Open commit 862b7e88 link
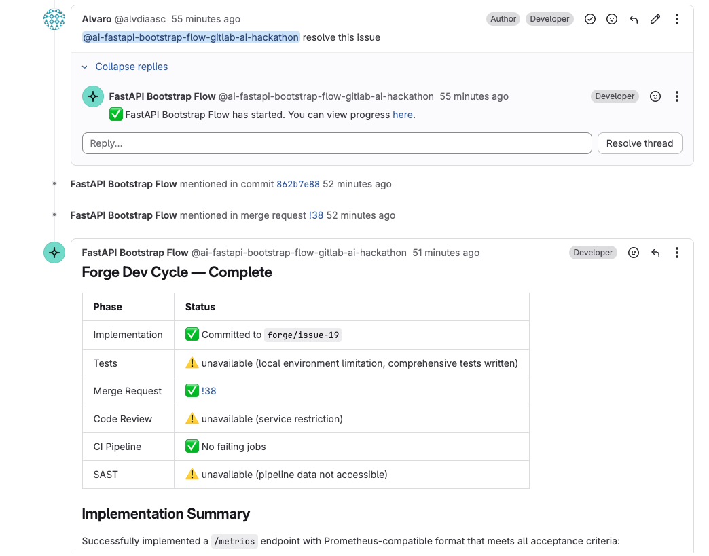 tap(298, 184)
